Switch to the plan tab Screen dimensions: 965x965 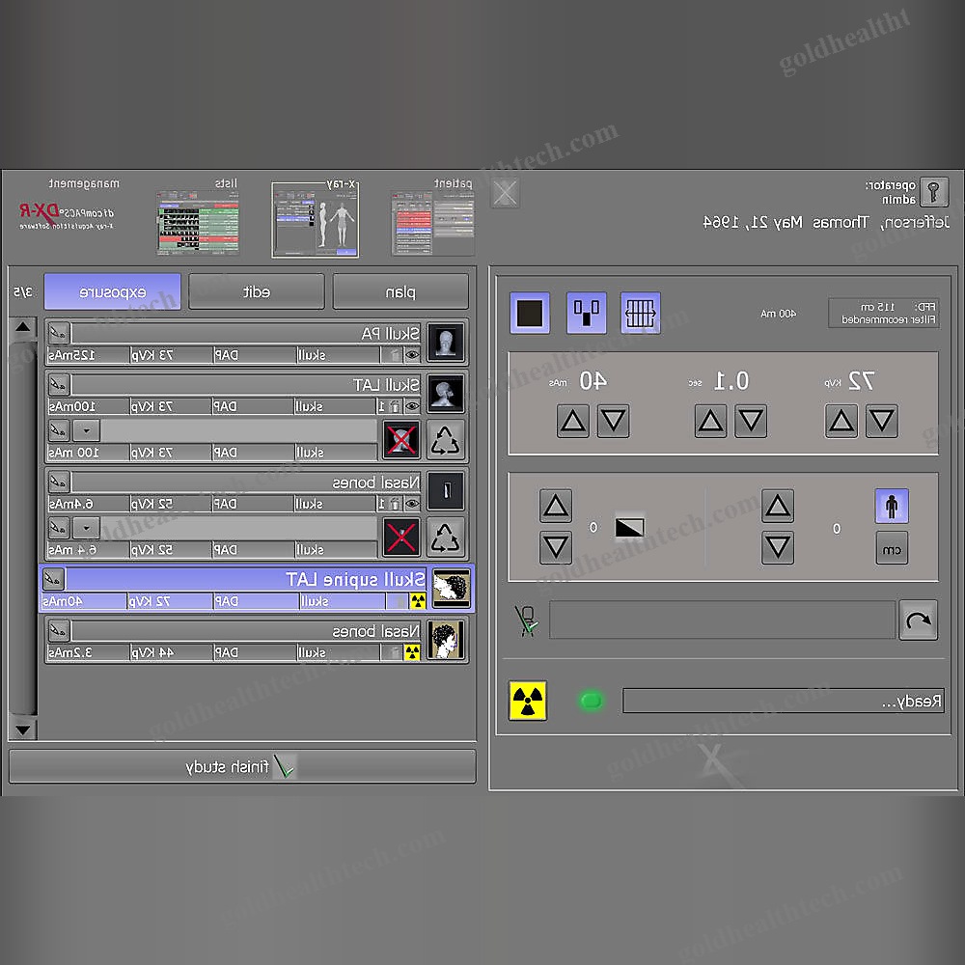point(400,291)
